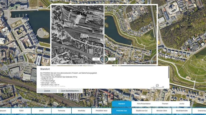The image size is (206, 115).
Task: Select the Tremonia location
Action: (x=61, y=111)
